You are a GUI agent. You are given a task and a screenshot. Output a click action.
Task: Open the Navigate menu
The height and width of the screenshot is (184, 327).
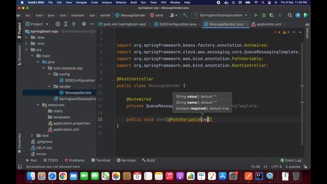pyautogui.click(x=81, y=3)
